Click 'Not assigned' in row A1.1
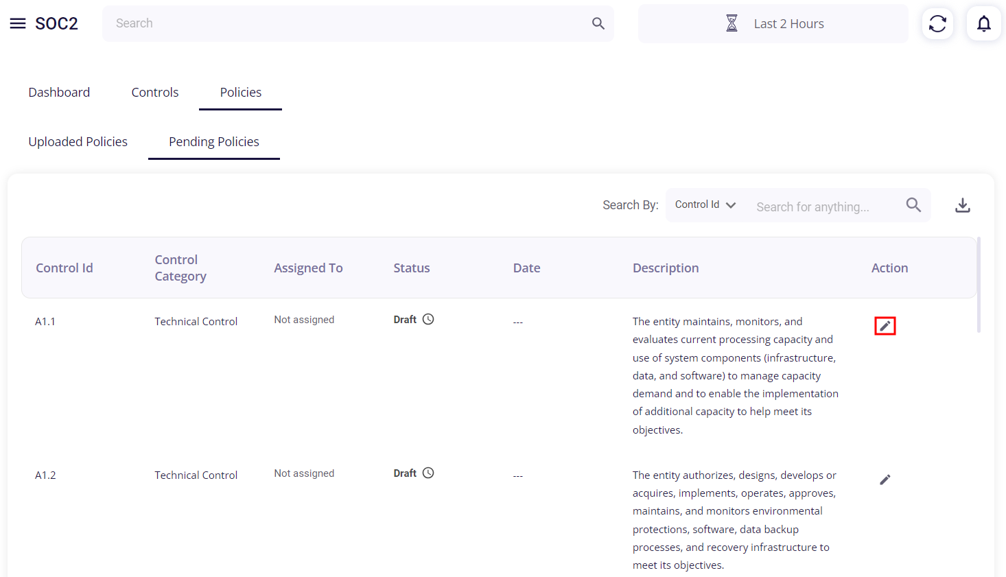The height and width of the screenshot is (577, 1006). [304, 319]
